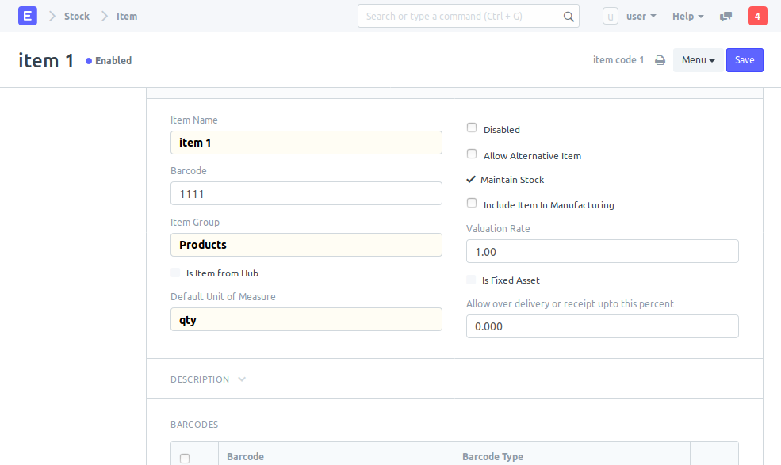Screen dimensions: 781x465
Task: Check Include Item In Manufacturing
Action: click(472, 204)
